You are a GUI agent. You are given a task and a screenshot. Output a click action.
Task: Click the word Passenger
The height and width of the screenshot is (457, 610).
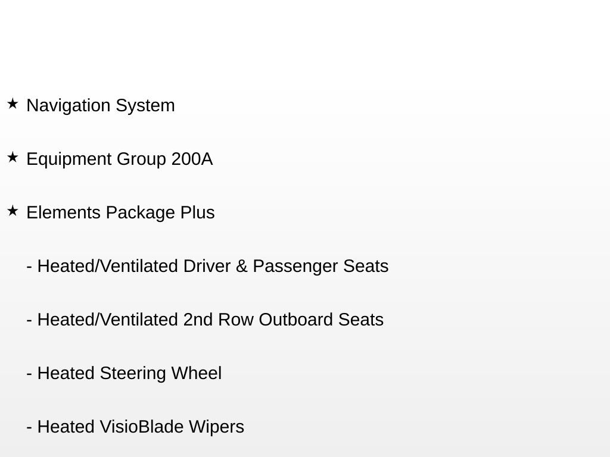pyautogui.click(x=295, y=267)
